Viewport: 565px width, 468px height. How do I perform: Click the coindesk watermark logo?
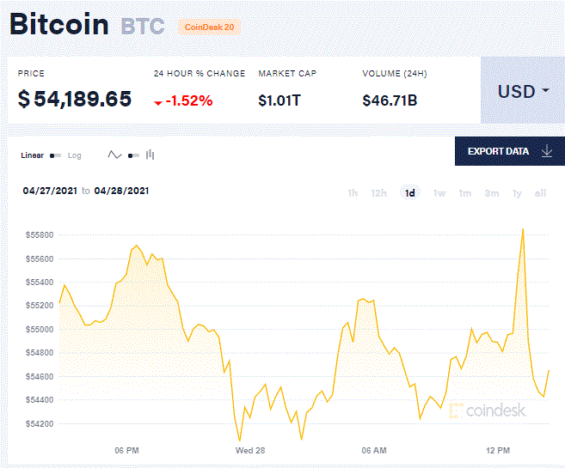click(487, 410)
